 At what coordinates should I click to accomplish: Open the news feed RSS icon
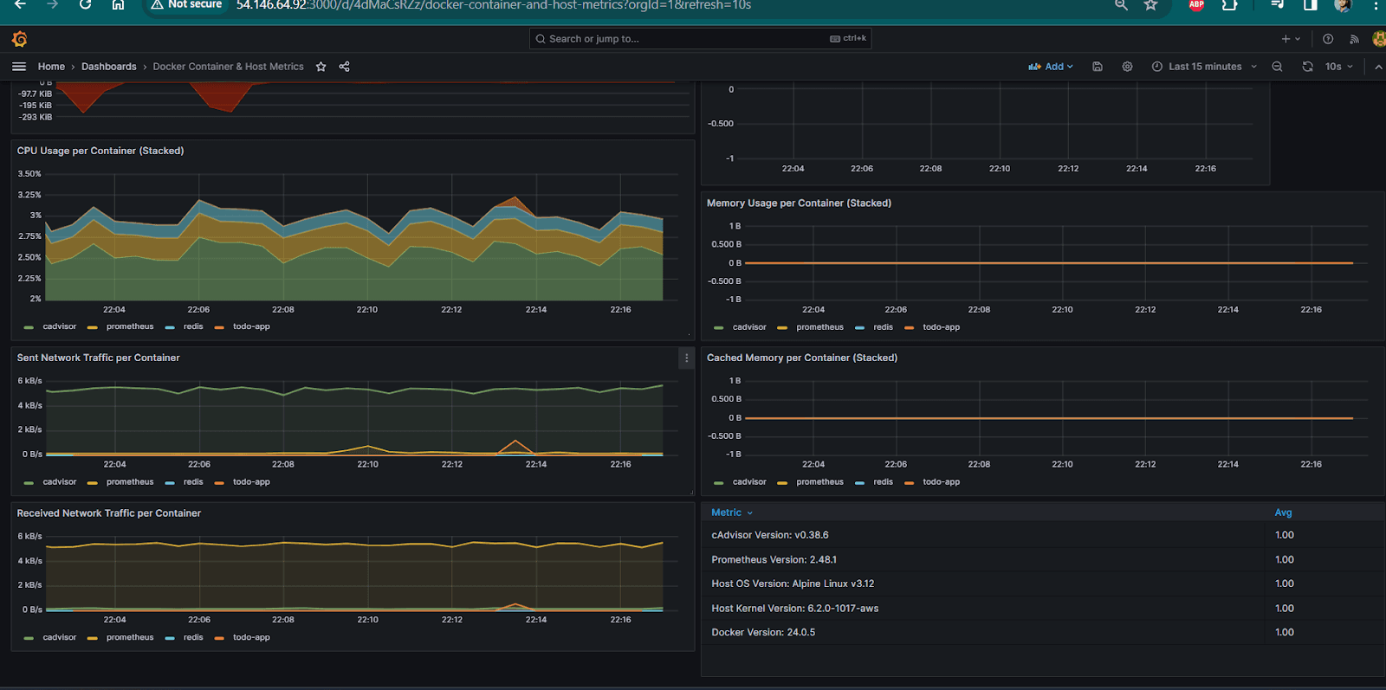(x=1354, y=39)
